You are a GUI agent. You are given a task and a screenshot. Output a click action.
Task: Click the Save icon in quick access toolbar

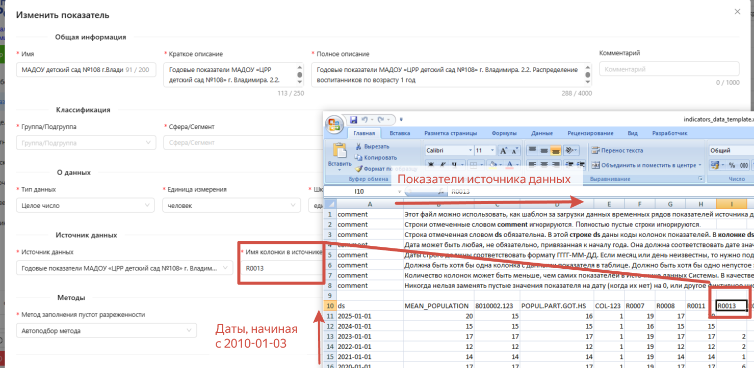pos(353,120)
